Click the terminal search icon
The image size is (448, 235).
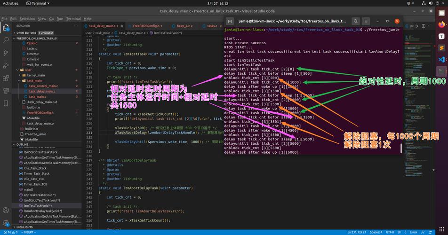pyautogui.click(x=355, y=21)
